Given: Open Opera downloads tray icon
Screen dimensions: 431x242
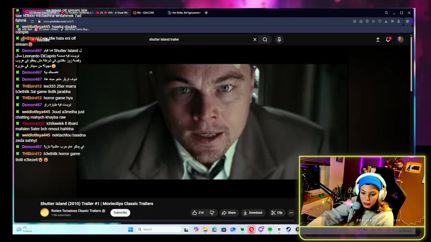Looking at the screenshot, I should click(386, 21).
